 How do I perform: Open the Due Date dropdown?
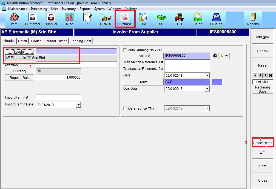207,89
